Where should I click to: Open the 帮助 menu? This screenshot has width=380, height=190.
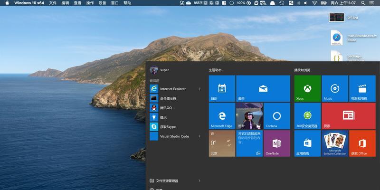click(127, 3)
